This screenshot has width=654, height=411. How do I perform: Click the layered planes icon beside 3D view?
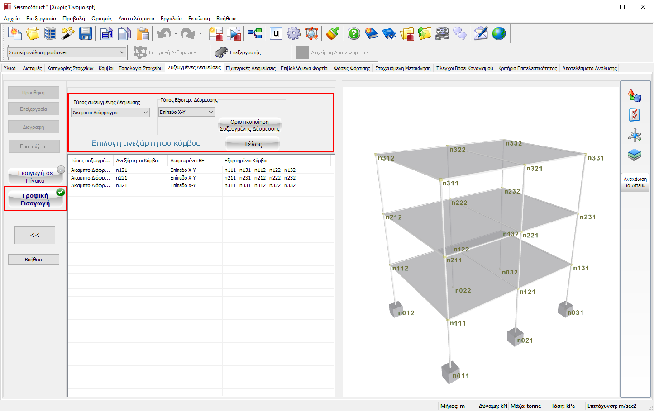tap(635, 155)
